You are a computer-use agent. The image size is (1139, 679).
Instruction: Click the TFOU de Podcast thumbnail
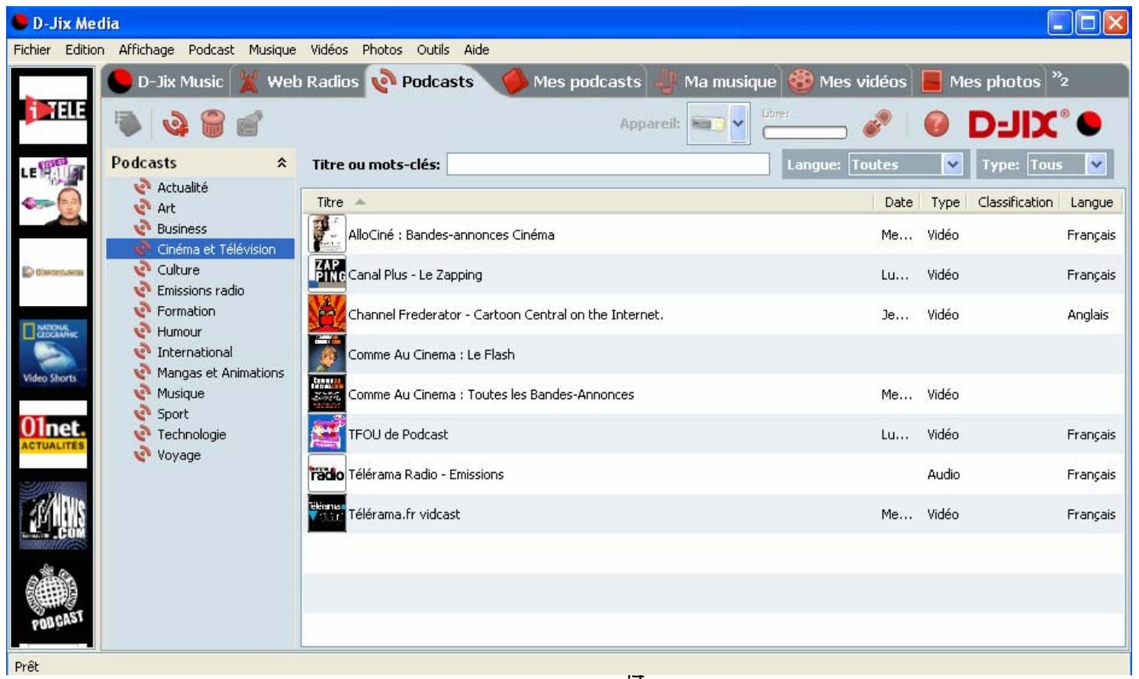coord(327,433)
